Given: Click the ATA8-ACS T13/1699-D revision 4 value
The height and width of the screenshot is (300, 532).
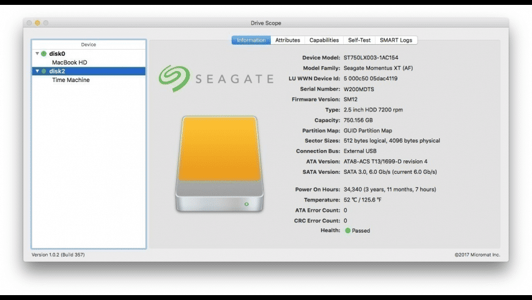Looking at the screenshot, I should click(385, 162).
